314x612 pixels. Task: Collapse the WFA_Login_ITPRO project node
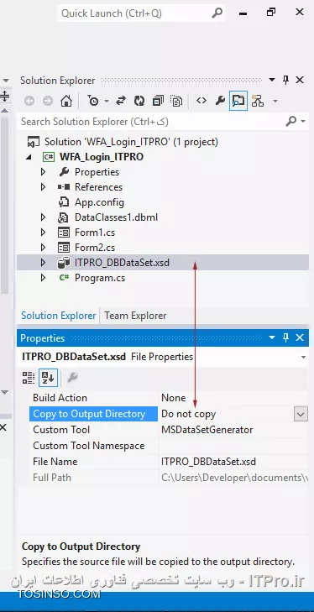(x=29, y=157)
